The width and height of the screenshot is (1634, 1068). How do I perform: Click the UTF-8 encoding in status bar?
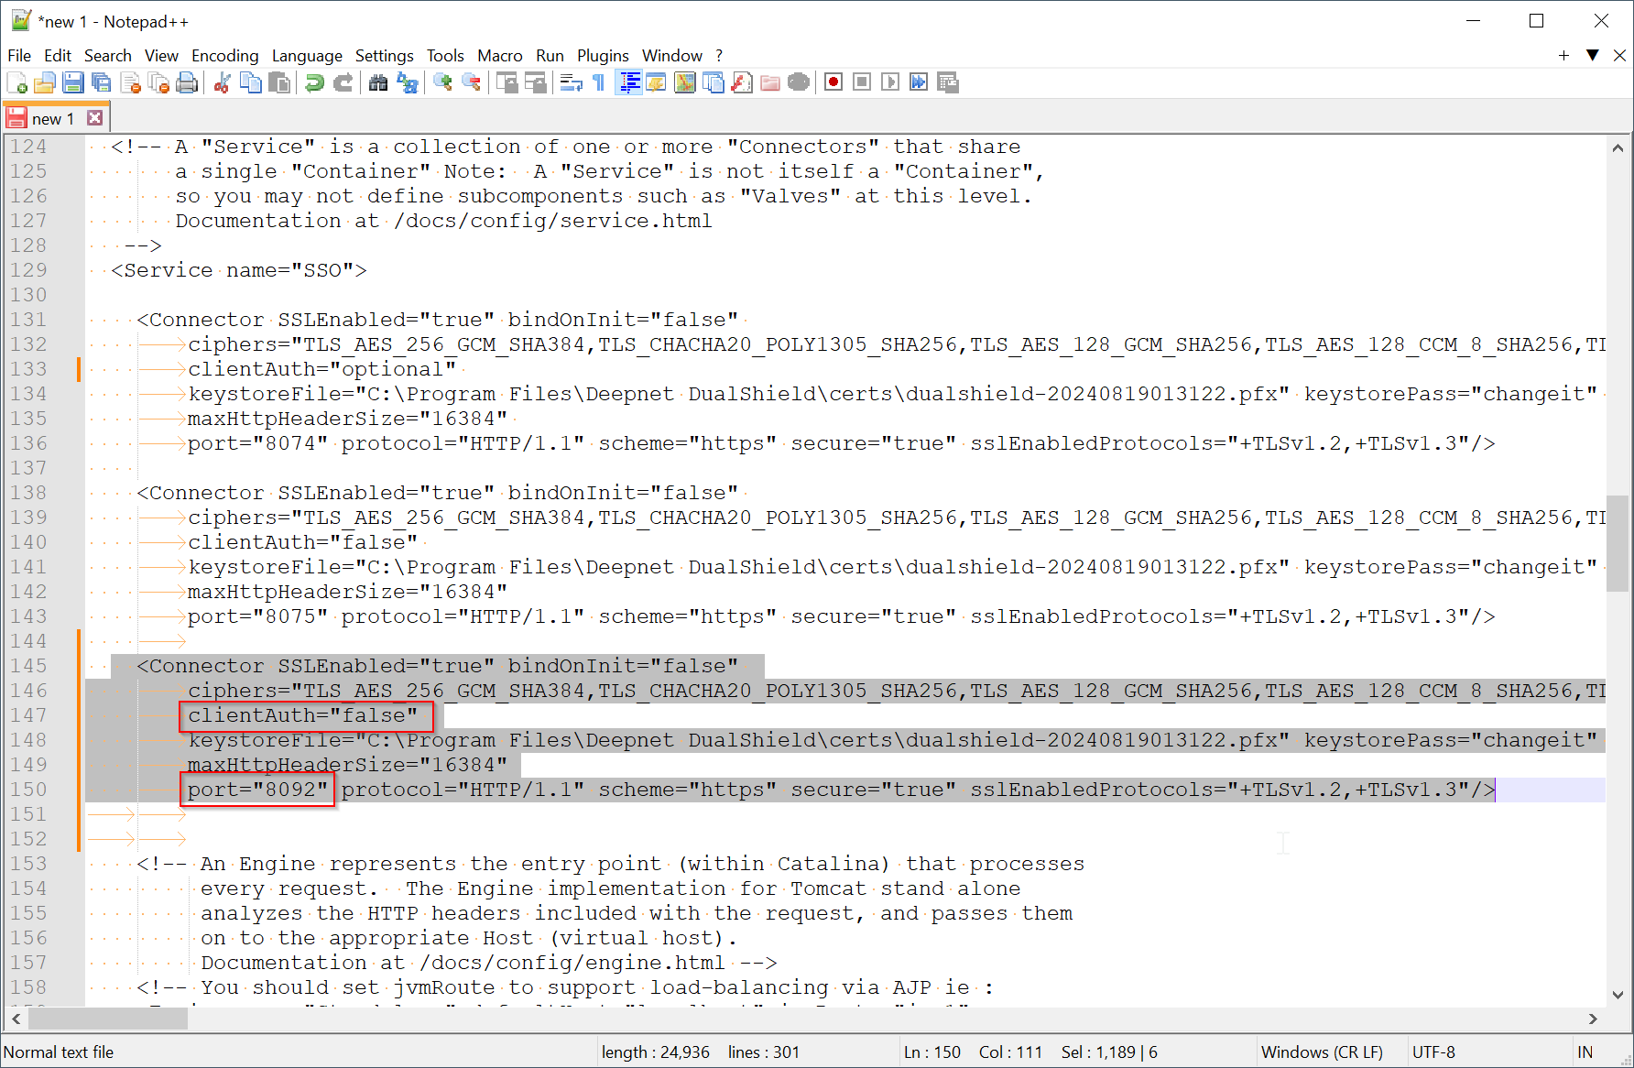pyautogui.click(x=1433, y=1052)
